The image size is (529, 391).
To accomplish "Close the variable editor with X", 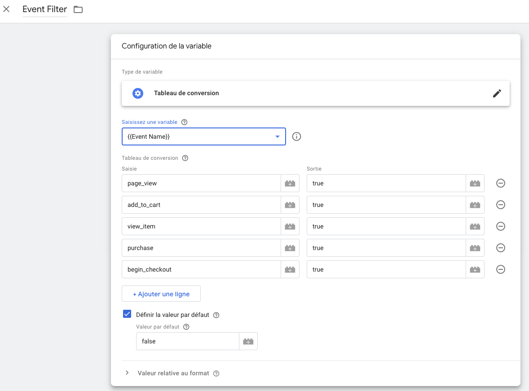I will pyautogui.click(x=6, y=9).
